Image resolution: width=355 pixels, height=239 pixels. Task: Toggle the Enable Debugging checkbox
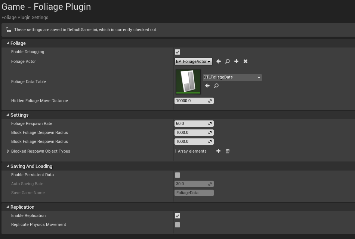[177, 52]
